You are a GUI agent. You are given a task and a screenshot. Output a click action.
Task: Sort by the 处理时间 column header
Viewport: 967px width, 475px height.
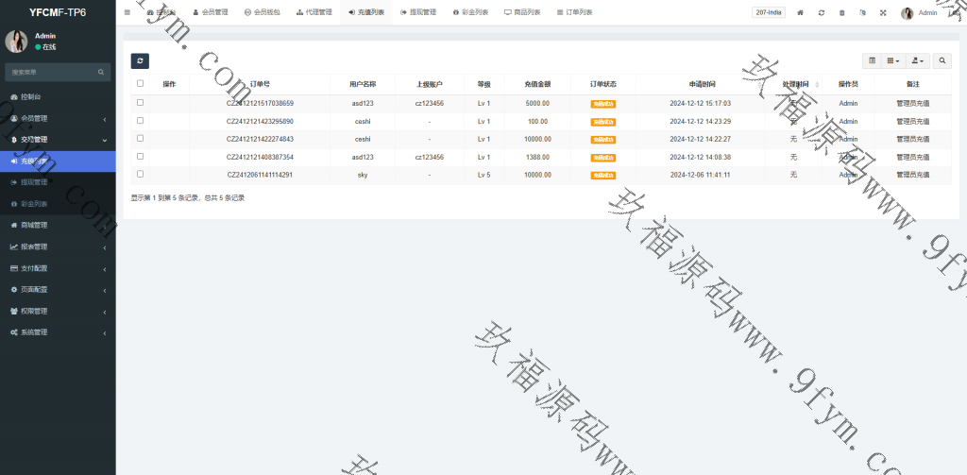796,84
